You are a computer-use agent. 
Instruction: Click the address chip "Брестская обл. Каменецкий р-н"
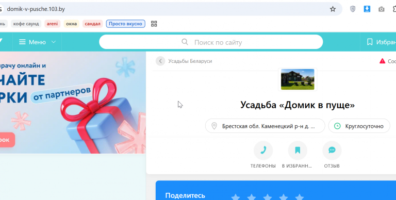coord(265,126)
